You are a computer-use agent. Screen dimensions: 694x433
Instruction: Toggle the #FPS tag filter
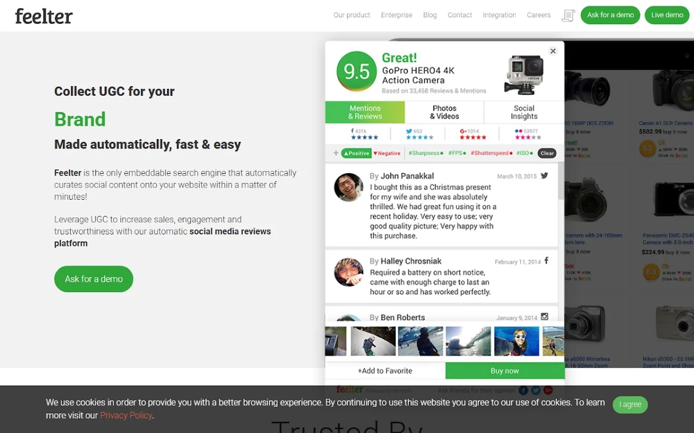tap(456, 153)
